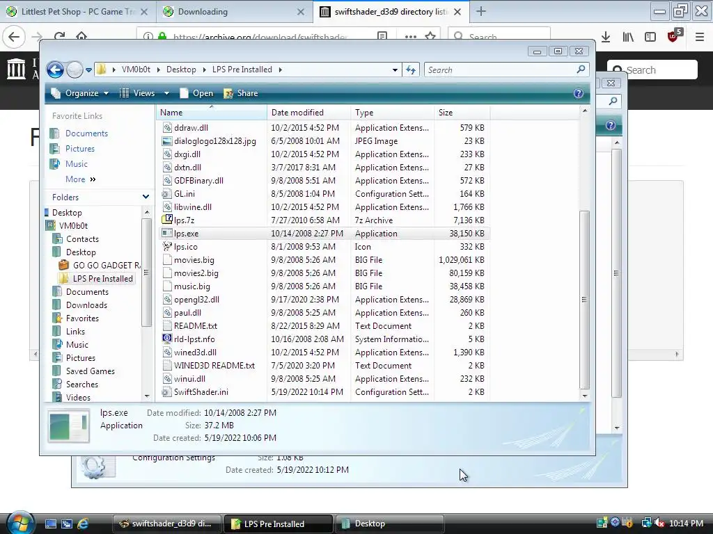Open Firefox downloads arrow icon

click(606, 38)
